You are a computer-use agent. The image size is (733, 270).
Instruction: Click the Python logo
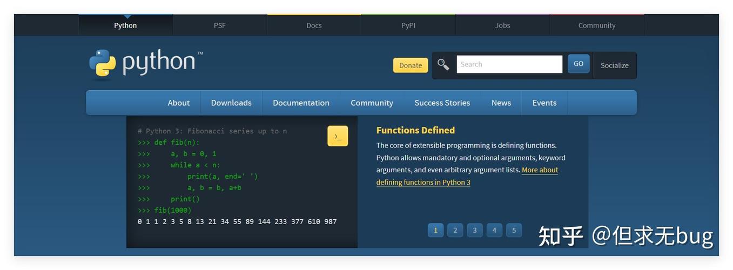[x=146, y=64]
